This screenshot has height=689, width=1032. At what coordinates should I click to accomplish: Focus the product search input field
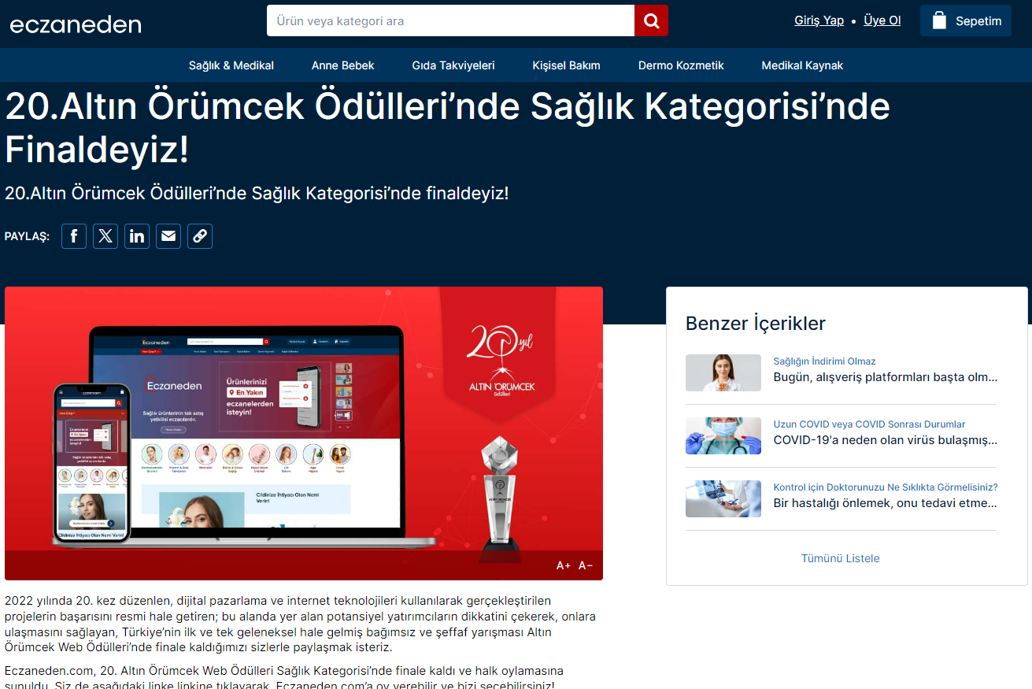pos(450,20)
